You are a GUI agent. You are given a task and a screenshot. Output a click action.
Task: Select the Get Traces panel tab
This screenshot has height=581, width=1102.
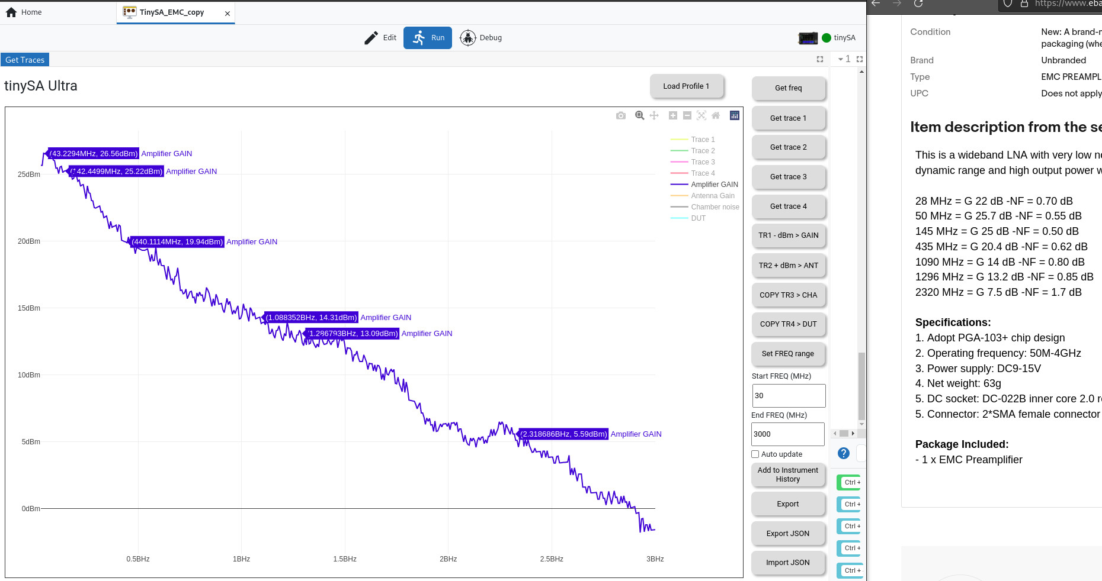point(25,60)
